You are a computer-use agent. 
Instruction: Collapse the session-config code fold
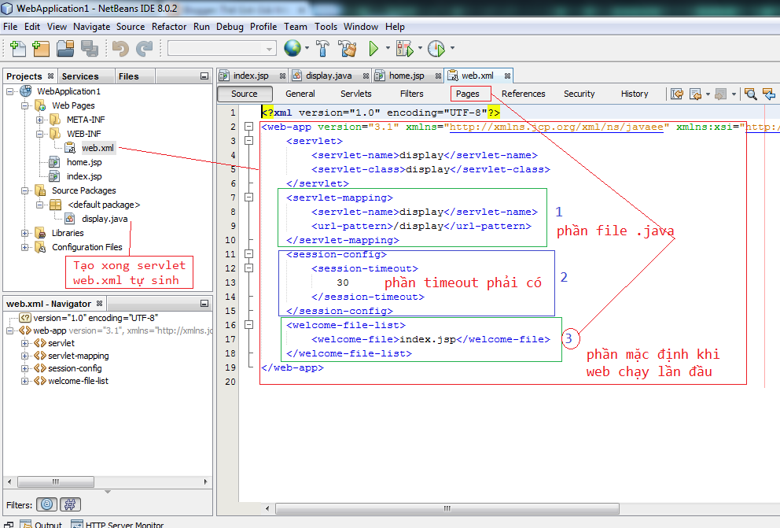(x=248, y=255)
